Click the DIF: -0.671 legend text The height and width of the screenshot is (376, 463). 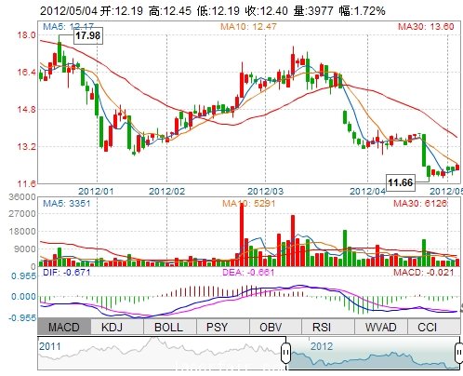(x=67, y=273)
